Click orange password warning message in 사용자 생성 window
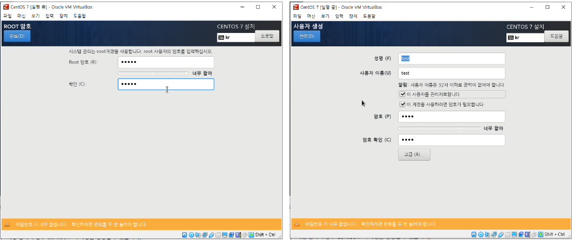This screenshot has width=572, height=240. point(371,224)
